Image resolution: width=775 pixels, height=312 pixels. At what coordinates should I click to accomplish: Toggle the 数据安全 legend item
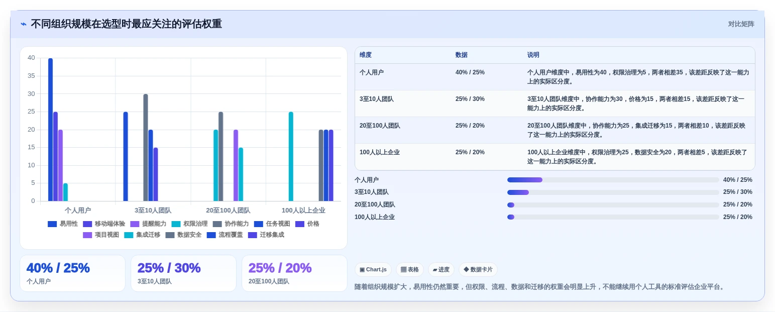tap(183, 235)
